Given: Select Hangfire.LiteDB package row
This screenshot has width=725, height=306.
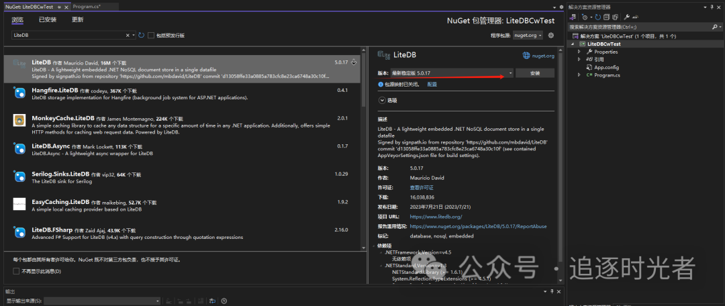Looking at the screenshot, I should 182,93.
